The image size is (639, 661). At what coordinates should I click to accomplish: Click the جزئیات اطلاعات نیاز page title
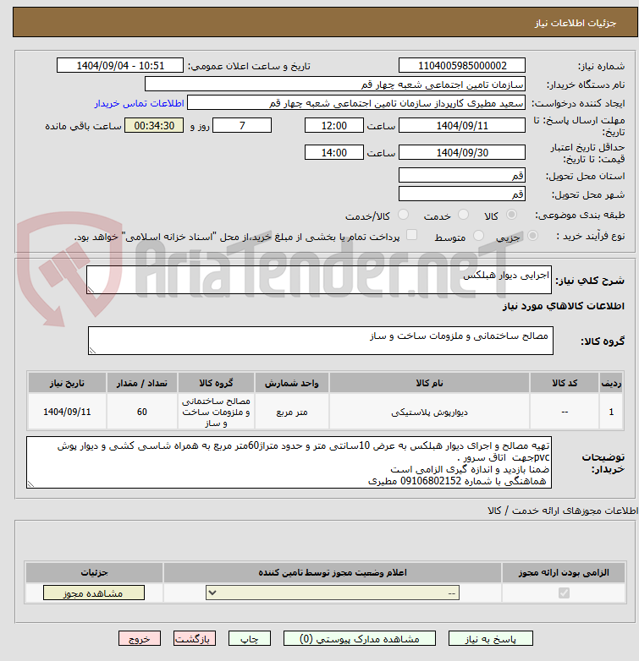coord(576,23)
